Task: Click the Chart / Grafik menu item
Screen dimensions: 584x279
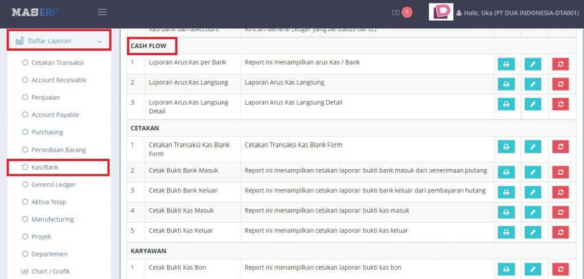Action: pos(50,272)
